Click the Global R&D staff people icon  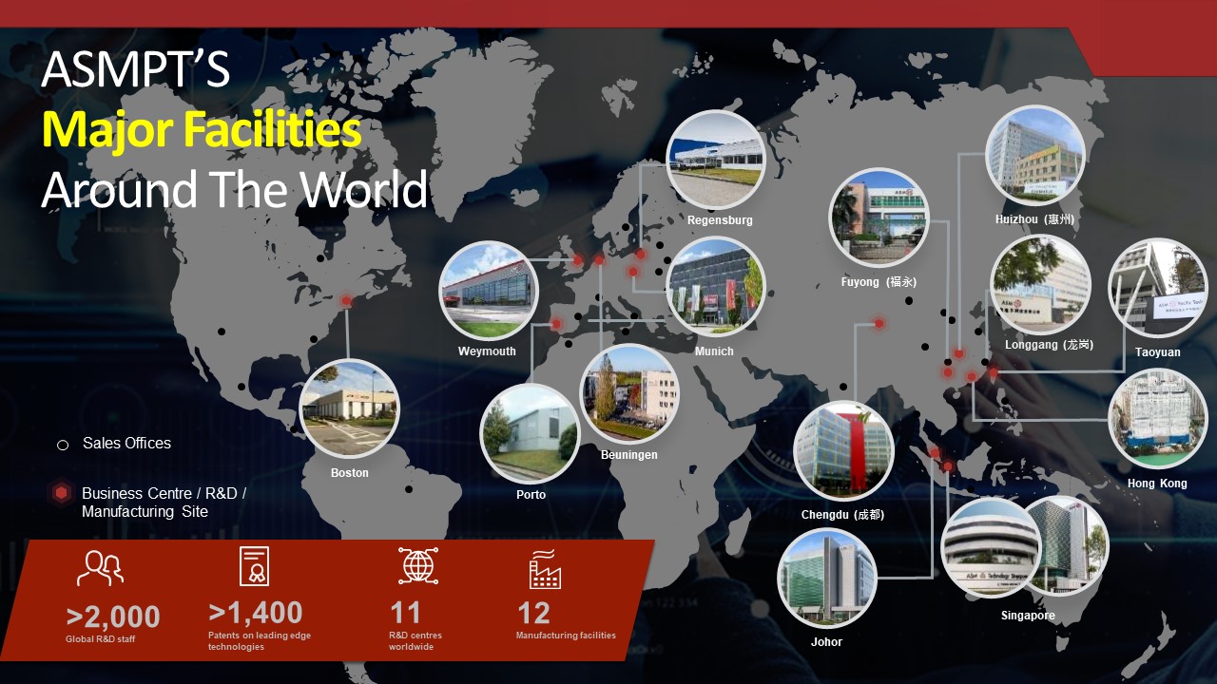(x=100, y=568)
